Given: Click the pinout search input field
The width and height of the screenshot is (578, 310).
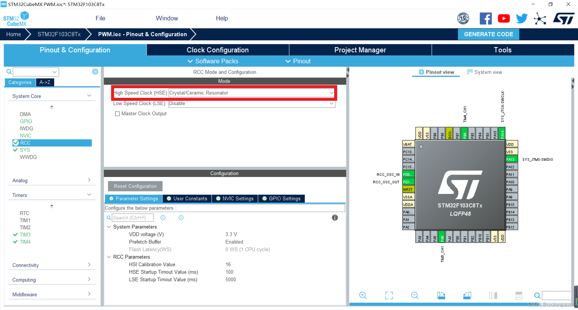Looking at the screenshot, I should [x=557, y=295].
